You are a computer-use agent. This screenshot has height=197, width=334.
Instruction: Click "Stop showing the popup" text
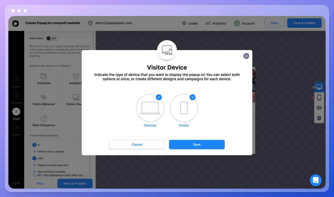click(51, 172)
